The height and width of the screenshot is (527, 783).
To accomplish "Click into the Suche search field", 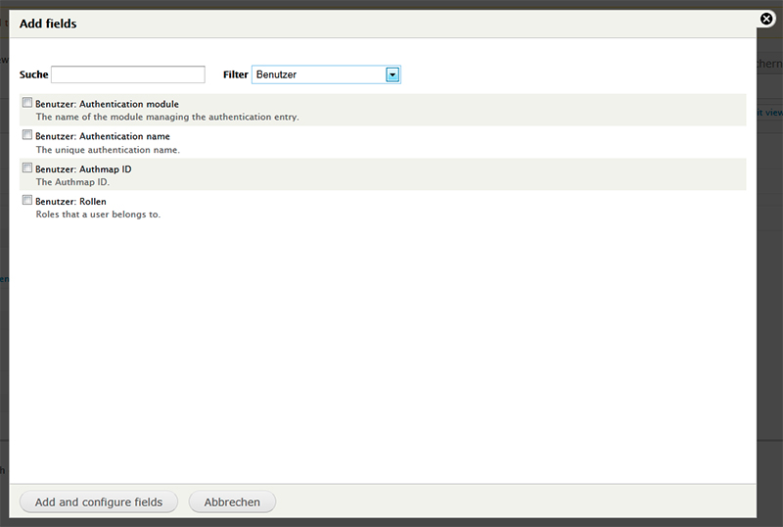I will click(x=128, y=74).
